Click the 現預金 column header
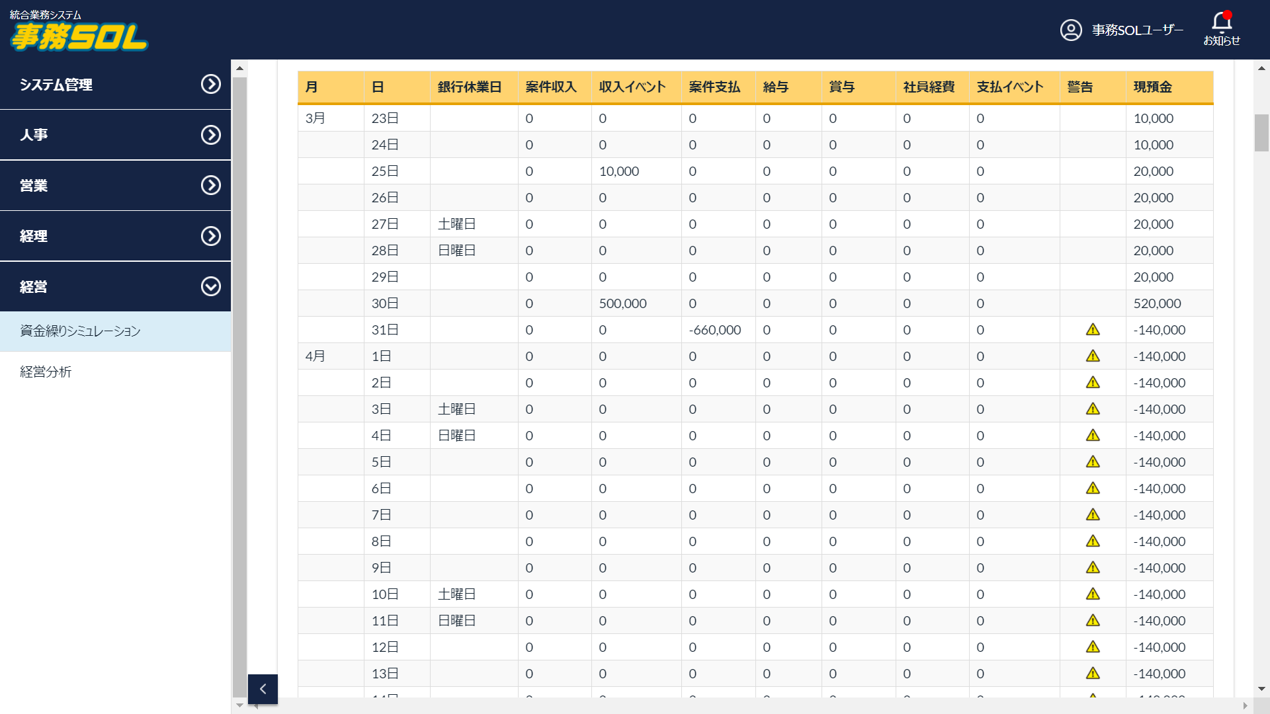 click(x=1152, y=87)
